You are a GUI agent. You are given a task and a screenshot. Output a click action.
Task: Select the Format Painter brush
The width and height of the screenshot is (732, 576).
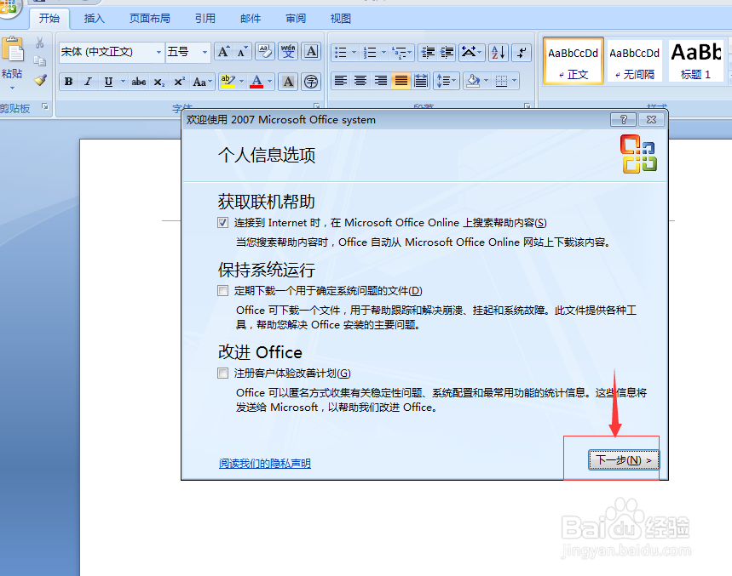pos(40,80)
